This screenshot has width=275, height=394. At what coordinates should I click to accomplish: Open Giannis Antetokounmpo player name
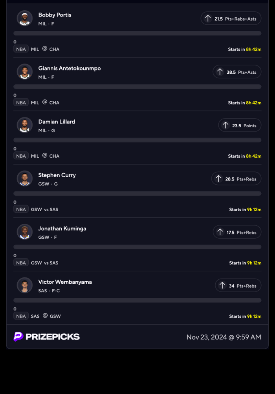70,68
